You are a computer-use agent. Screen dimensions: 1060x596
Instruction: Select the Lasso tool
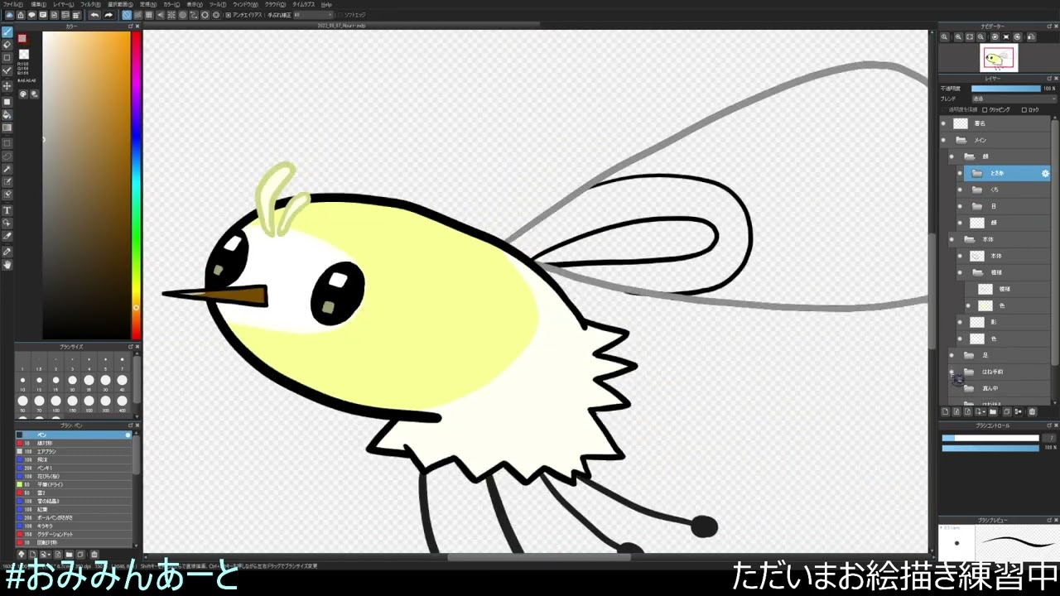pyautogui.click(x=7, y=156)
